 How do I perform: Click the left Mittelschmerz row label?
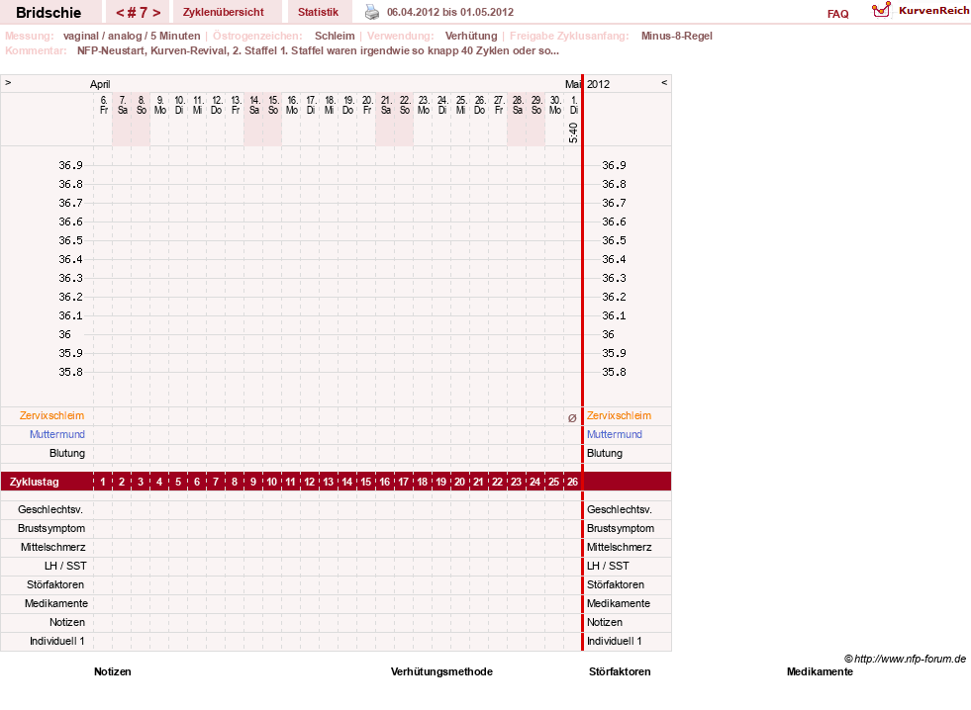(x=53, y=547)
